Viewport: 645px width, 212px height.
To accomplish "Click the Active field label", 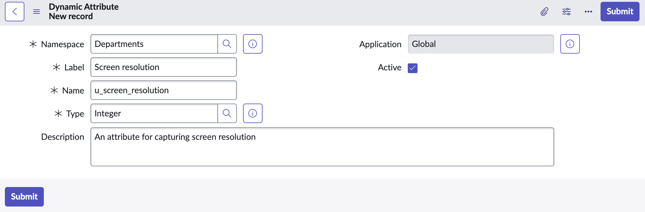I will click(389, 67).
